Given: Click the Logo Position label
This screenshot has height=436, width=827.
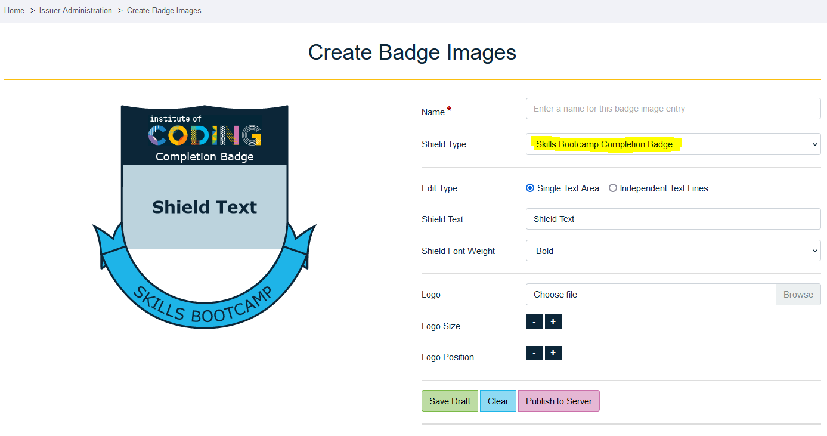Looking at the screenshot, I should coord(448,357).
